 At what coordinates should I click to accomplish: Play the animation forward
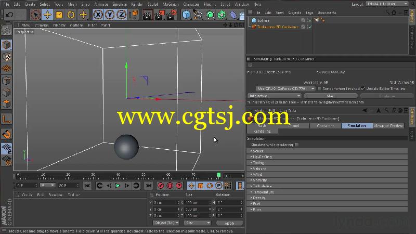[x=118, y=186]
